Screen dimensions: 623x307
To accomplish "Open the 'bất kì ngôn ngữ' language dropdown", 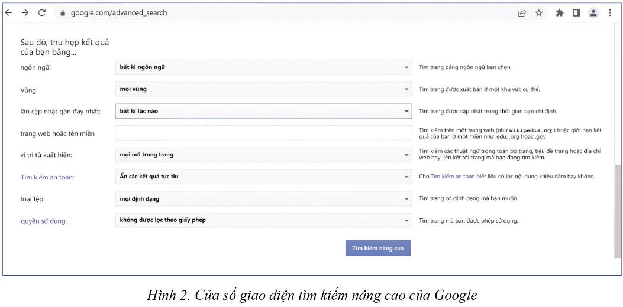I will (x=263, y=67).
